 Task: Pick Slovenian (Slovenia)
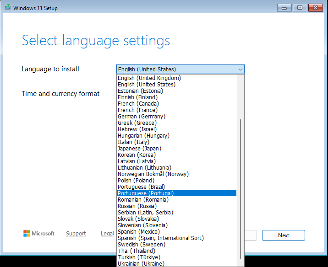[176, 225]
